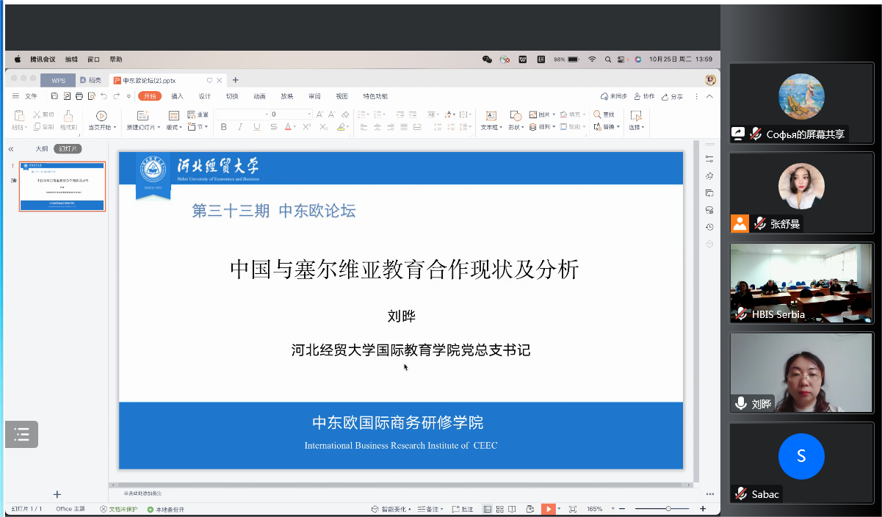Add new slide with plus at panel bottom

pyautogui.click(x=57, y=494)
